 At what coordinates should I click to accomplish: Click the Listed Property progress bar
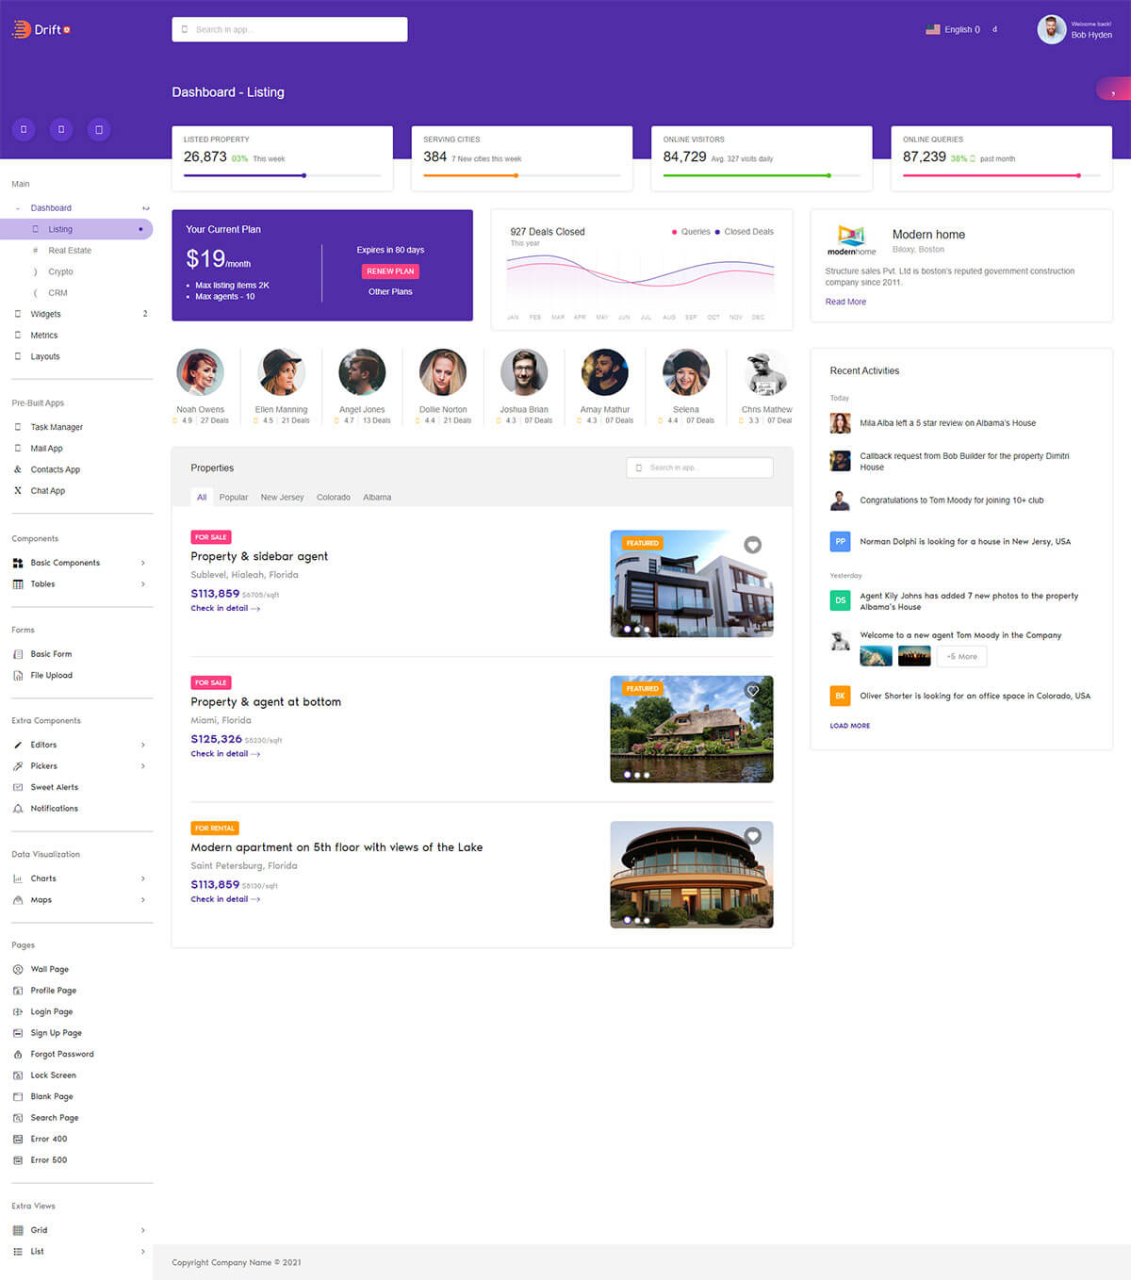point(282,175)
